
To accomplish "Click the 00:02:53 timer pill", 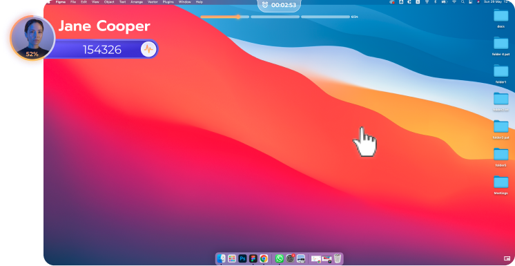I will click(x=279, y=6).
